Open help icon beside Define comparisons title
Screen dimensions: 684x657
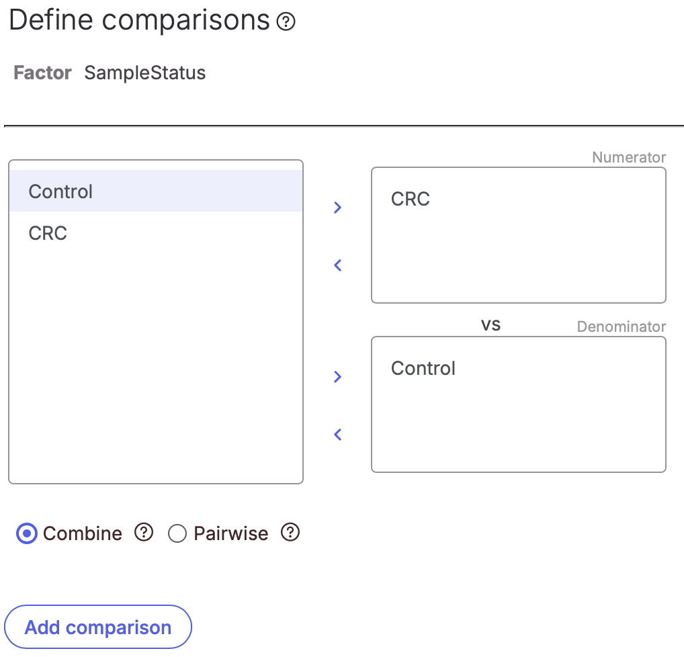[x=286, y=21]
